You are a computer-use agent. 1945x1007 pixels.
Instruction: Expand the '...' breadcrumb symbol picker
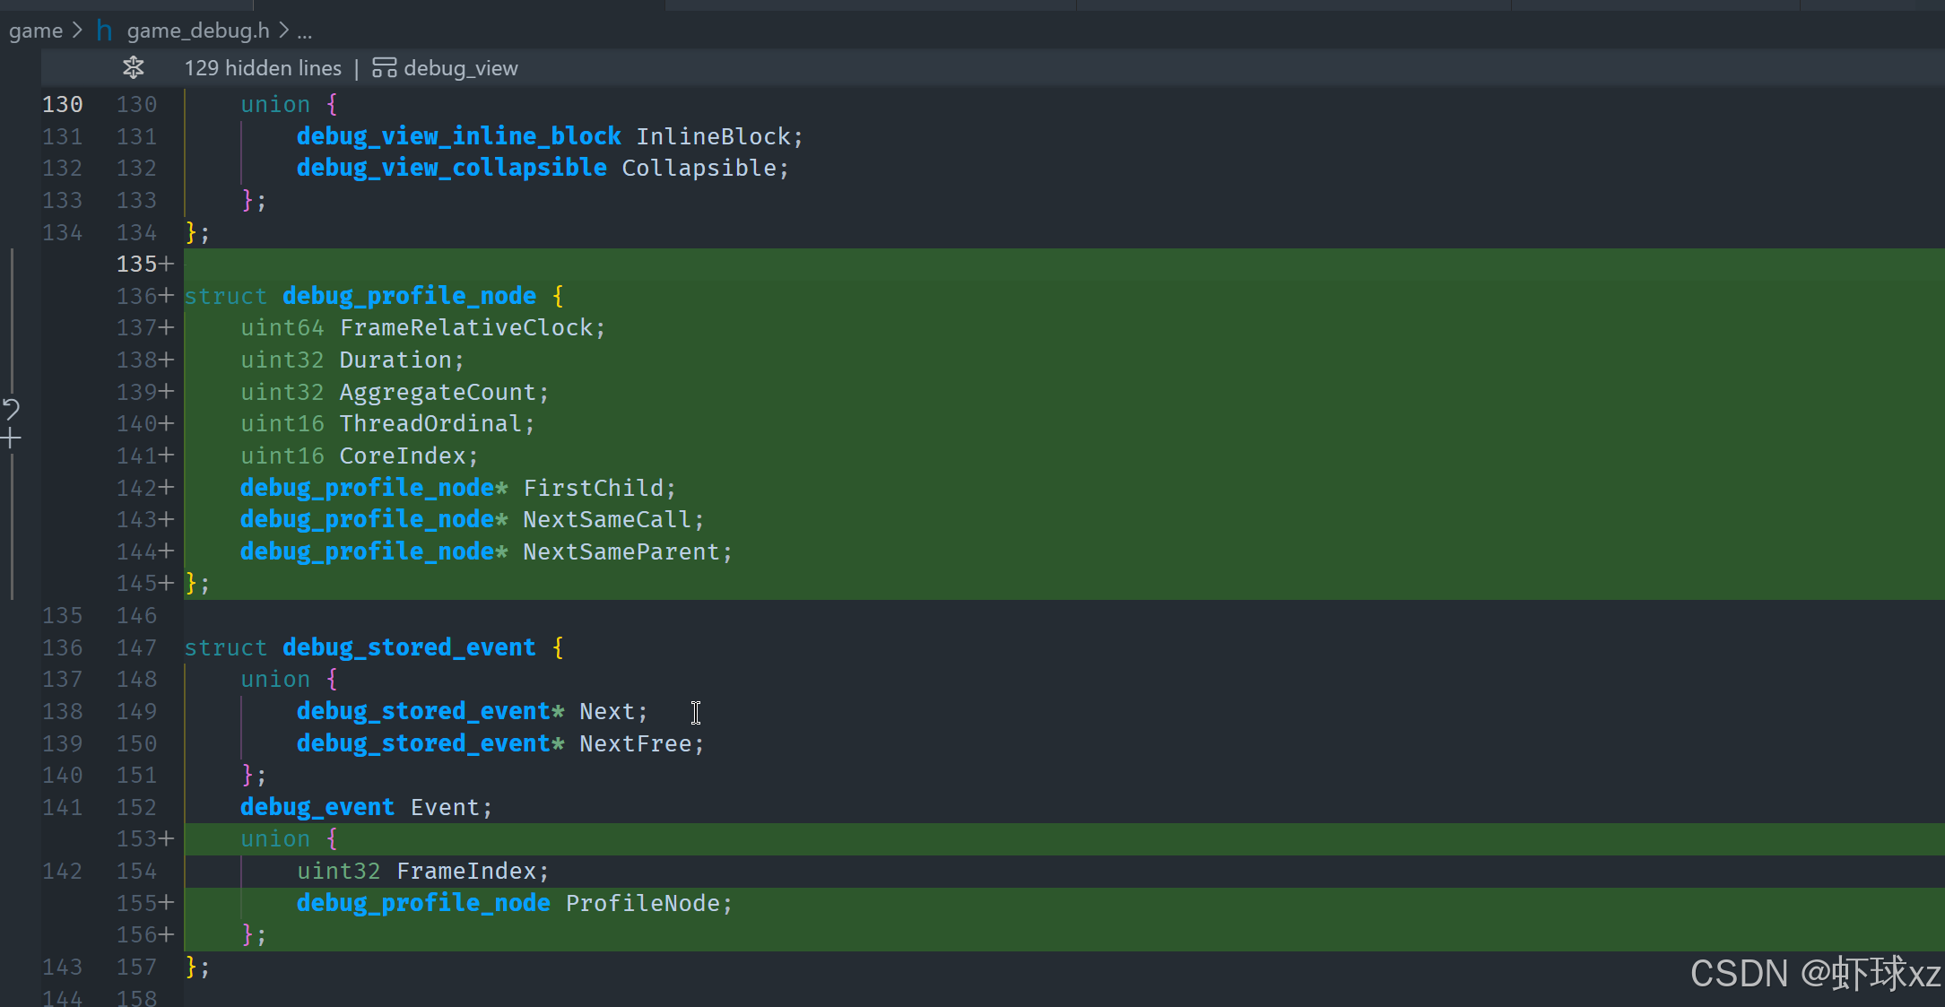coord(305,32)
